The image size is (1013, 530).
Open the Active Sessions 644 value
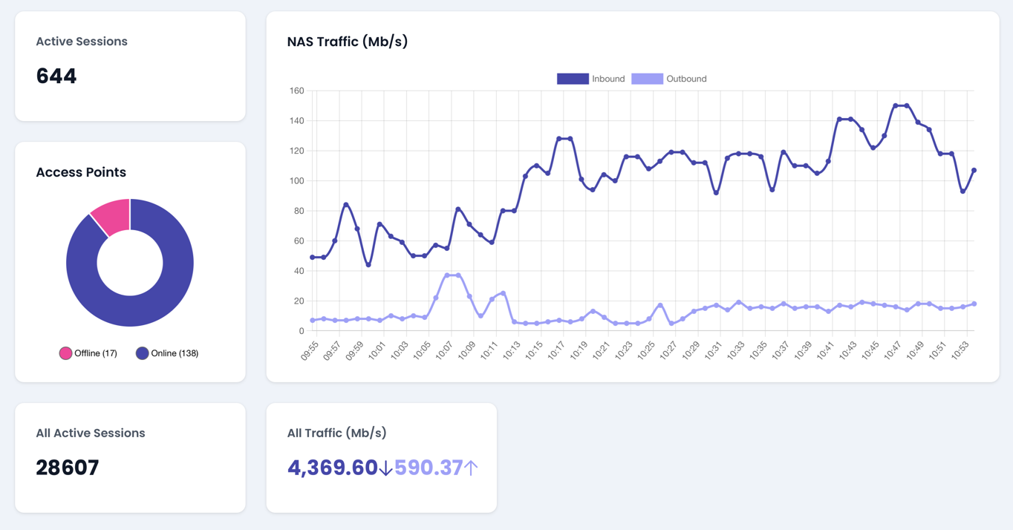point(56,76)
